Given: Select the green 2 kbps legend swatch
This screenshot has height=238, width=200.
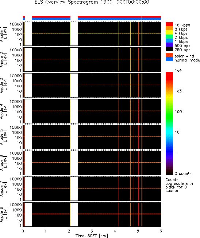Looking at the screenshot, I should coord(169,37).
